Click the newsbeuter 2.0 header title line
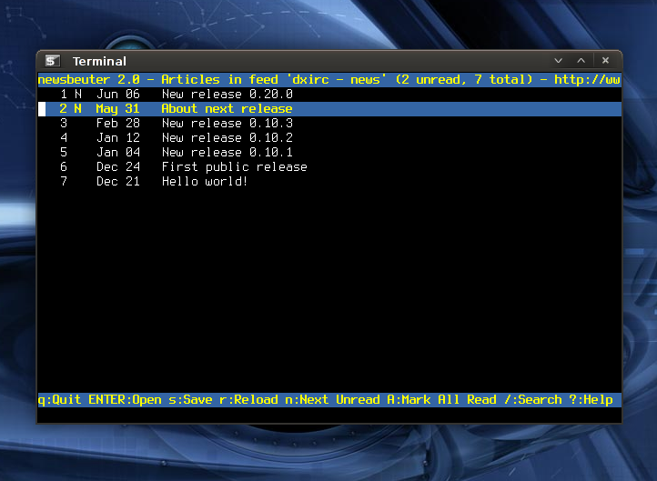 coord(329,79)
